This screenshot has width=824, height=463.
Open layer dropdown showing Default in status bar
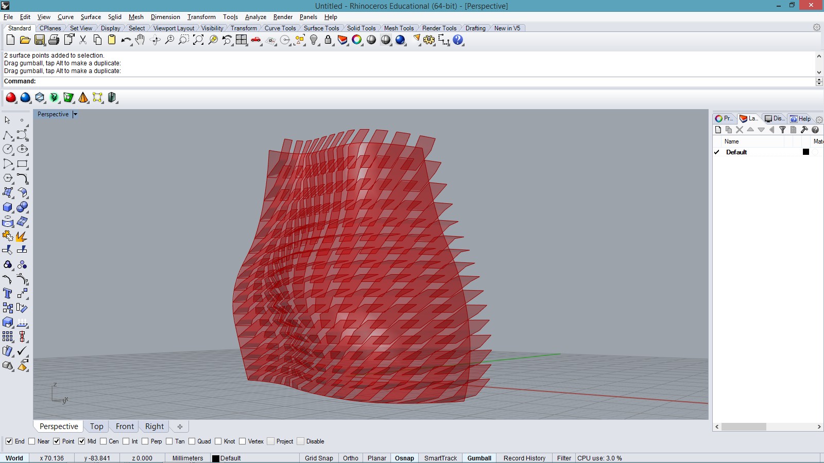point(230,458)
